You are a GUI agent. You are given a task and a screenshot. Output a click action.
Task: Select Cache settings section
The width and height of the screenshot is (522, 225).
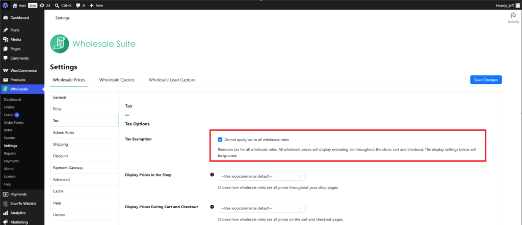pos(84,191)
